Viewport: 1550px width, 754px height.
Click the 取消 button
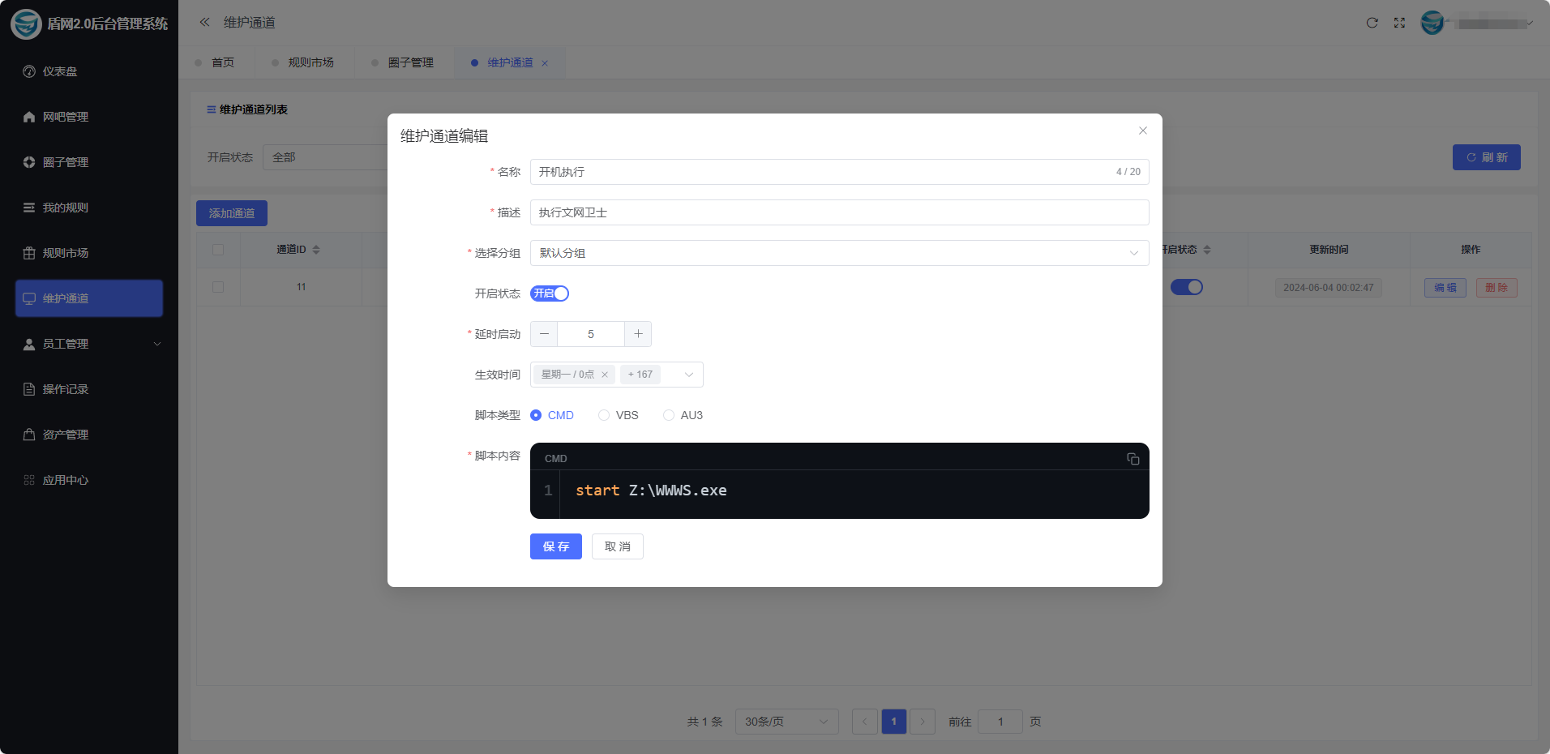(x=617, y=546)
